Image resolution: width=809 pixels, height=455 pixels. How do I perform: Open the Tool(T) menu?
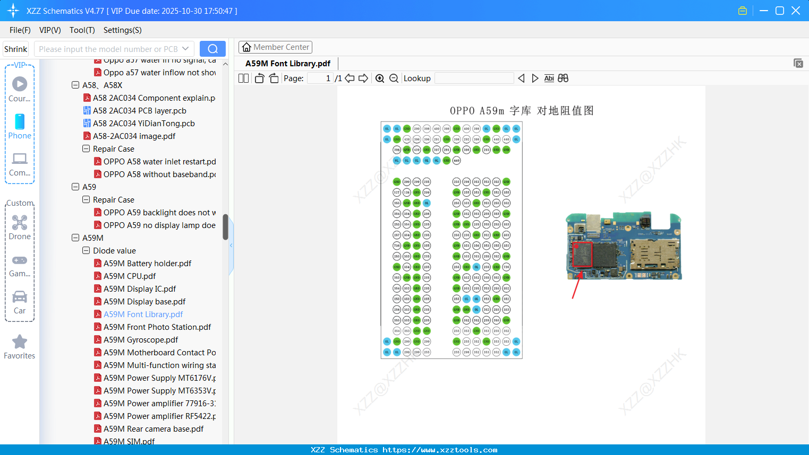pos(82,30)
